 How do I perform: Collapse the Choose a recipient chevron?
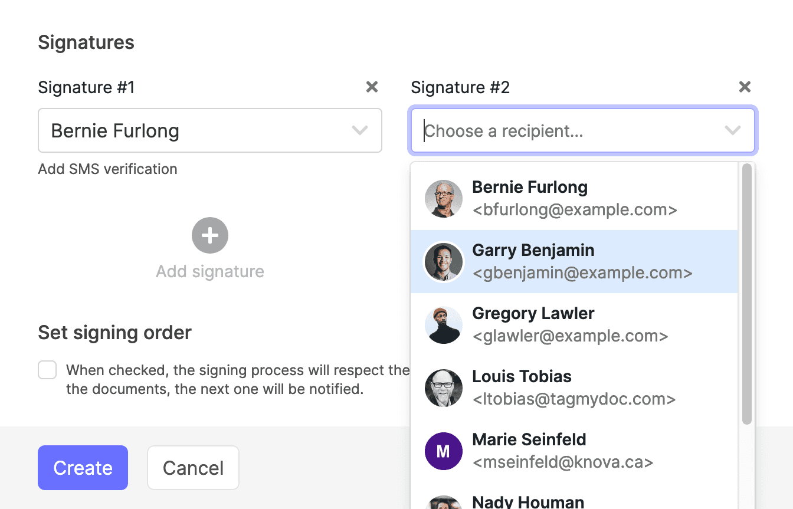732,130
